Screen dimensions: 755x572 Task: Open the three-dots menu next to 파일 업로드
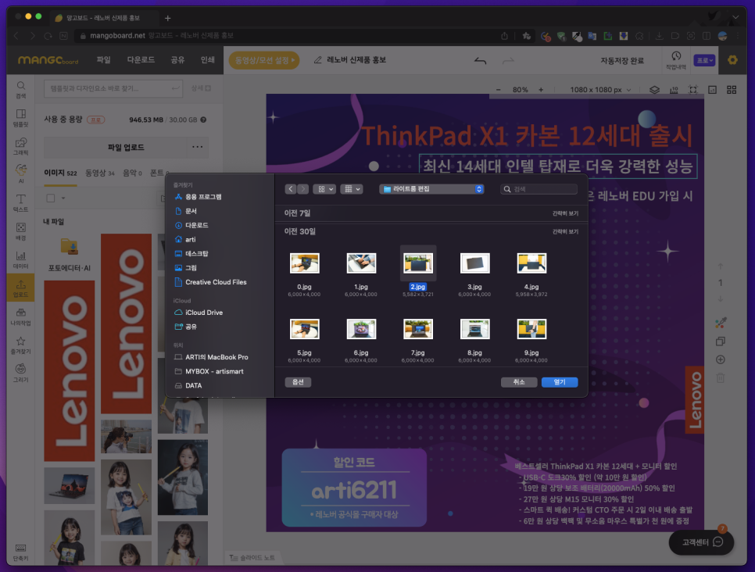point(198,147)
